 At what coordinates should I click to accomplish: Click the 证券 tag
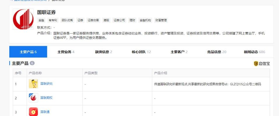[x=80, y=20]
